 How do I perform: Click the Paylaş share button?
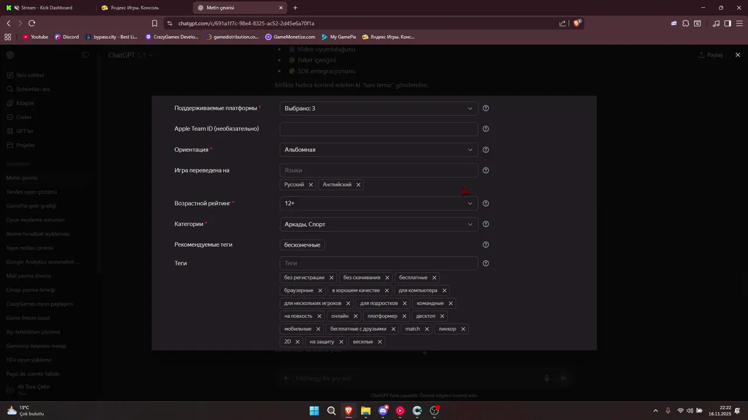[x=711, y=55]
